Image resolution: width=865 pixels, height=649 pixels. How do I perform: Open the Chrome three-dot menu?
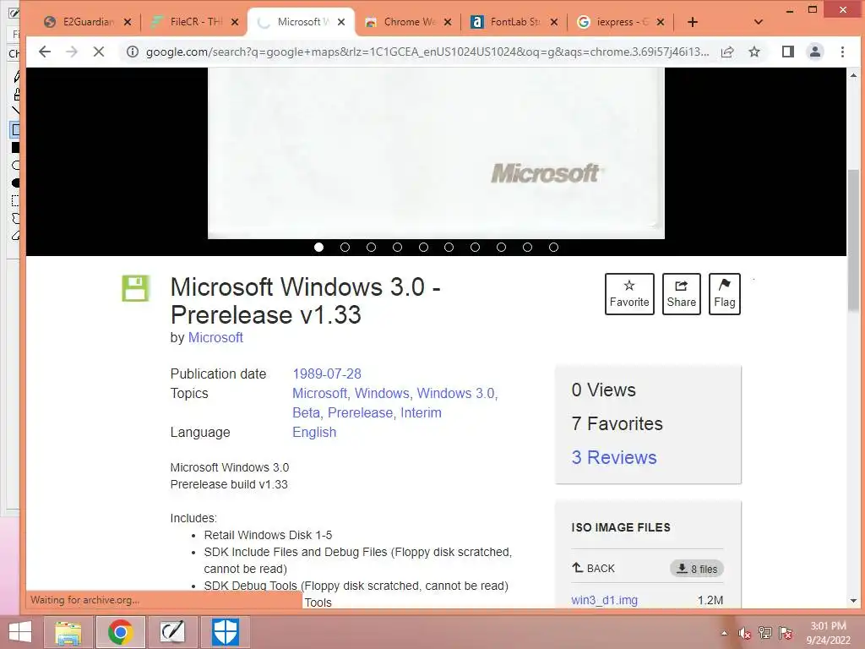tap(842, 52)
